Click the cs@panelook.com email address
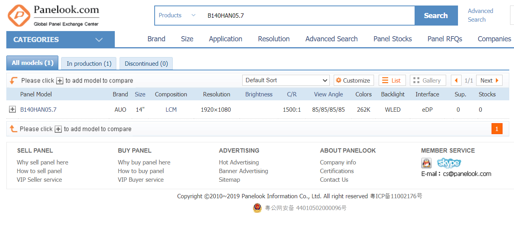This screenshot has width=514, height=225. [x=467, y=174]
